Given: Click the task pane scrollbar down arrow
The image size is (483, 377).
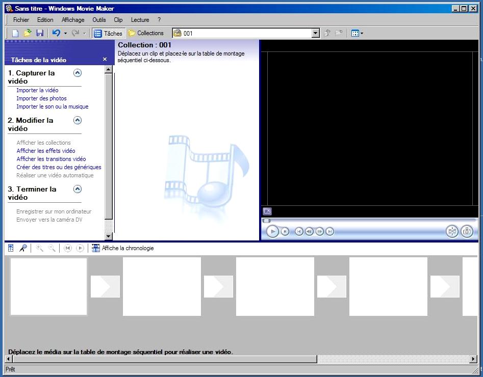Looking at the screenshot, I should pyautogui.click(x=109, y=236).
